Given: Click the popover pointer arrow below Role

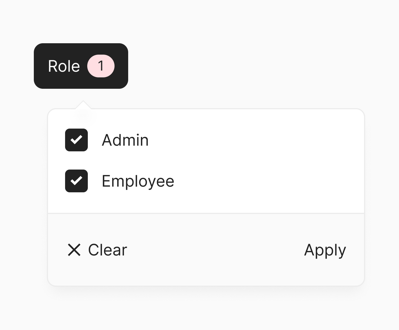Looking at the screenshot, I should point(83,105).
